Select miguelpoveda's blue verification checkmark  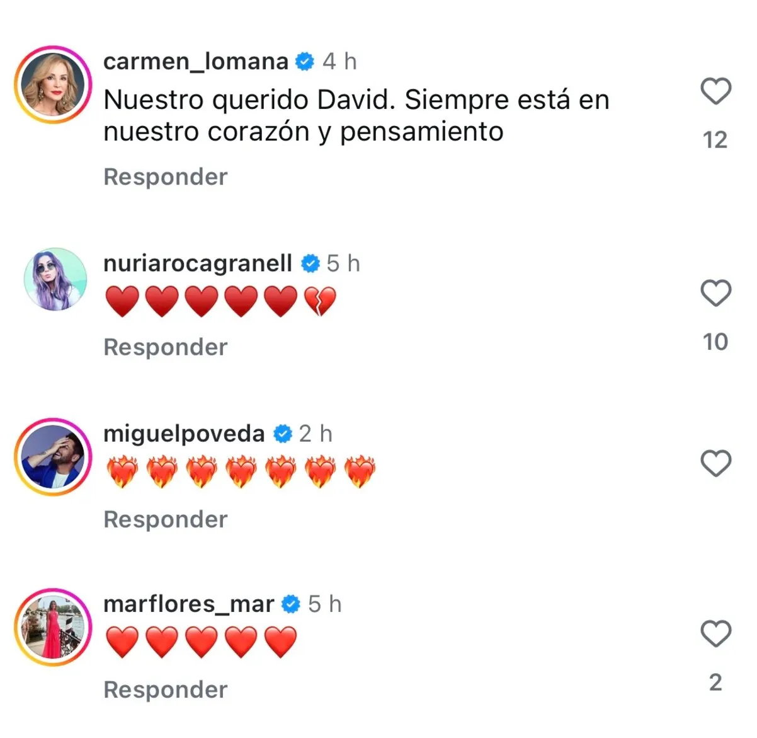coord(283,433)
